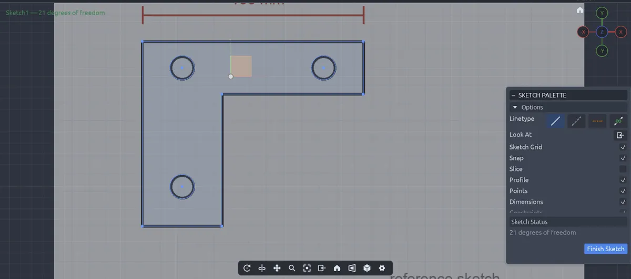Select the bottom-left mounting hole circle
This screenshot has width=631, height=279.
tap(182, 187)
